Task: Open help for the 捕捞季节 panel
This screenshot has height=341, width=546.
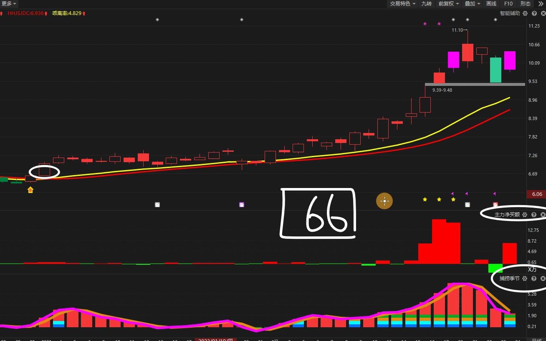Action: click(534, 278)
